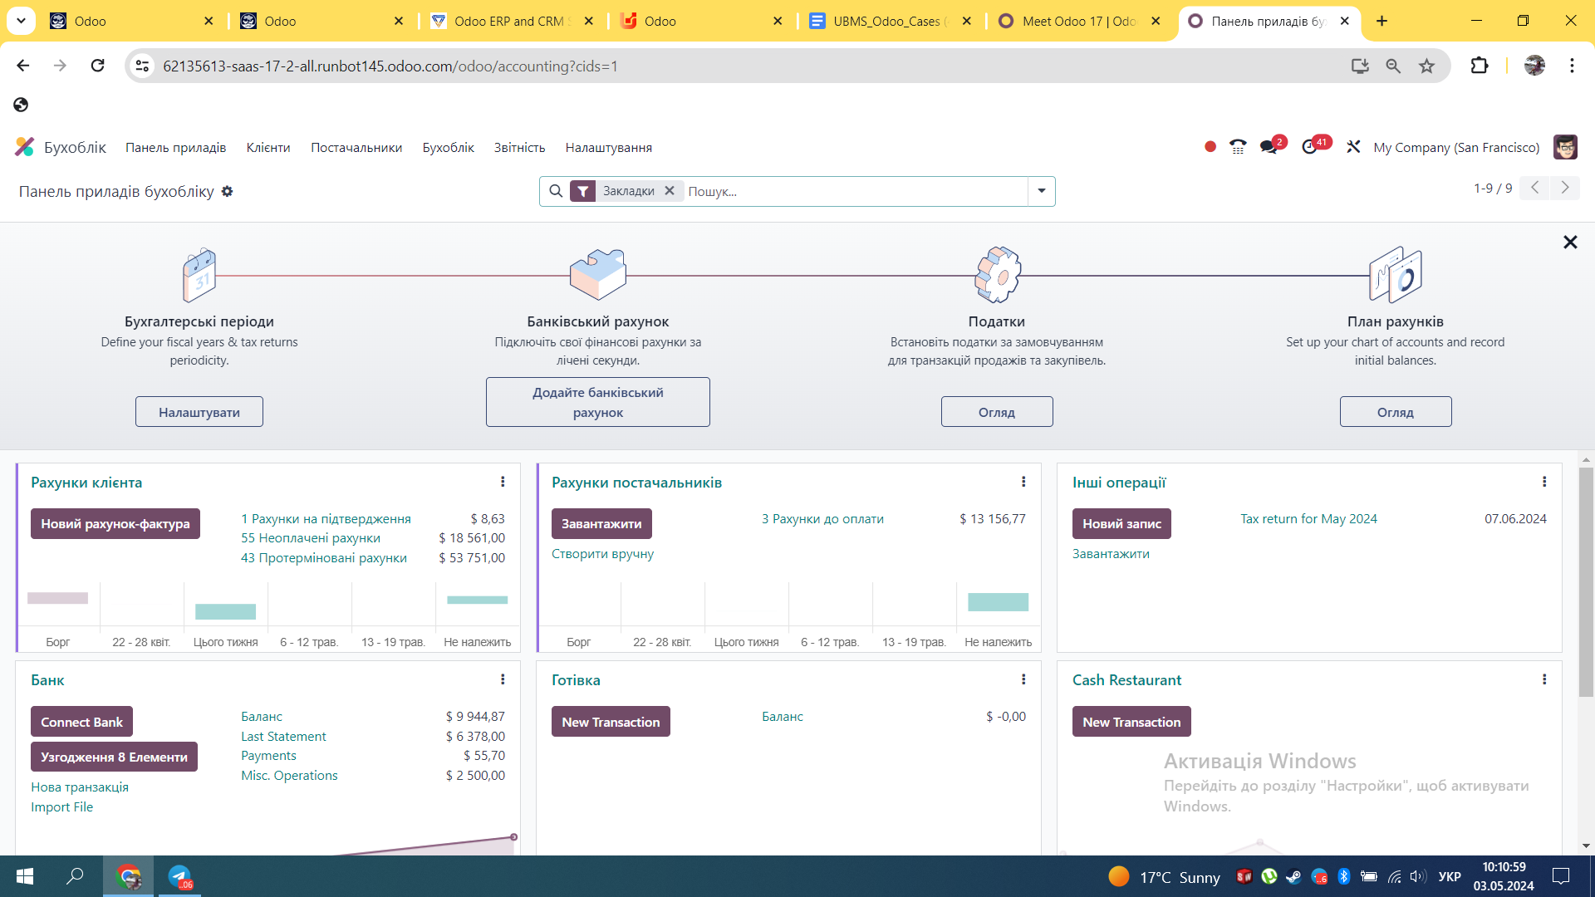1595x897 pixels.
Task: Open Банк card three-dot menu
Action: [503, 679]
